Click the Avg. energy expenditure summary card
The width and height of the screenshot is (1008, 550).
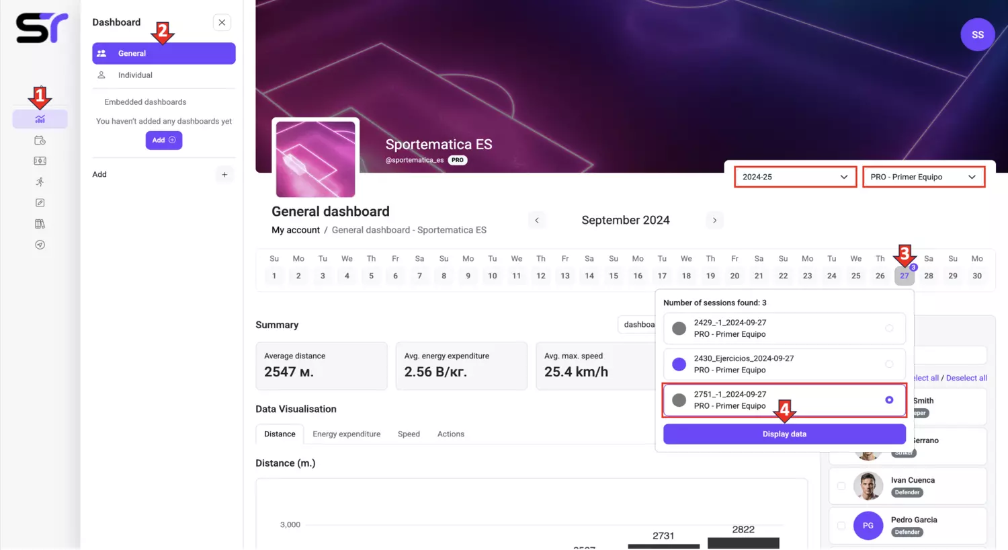click(x=462, y=366)
